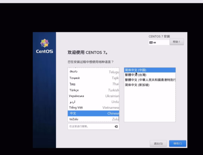Screen dimensions: 203x155
Task: Click the 退出(Q) quit button
Action: click(158, 143)
